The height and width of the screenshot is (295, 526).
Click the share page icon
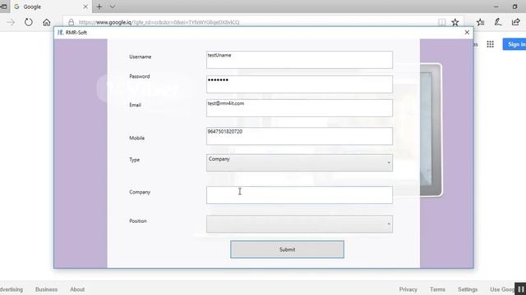point(516,22)
